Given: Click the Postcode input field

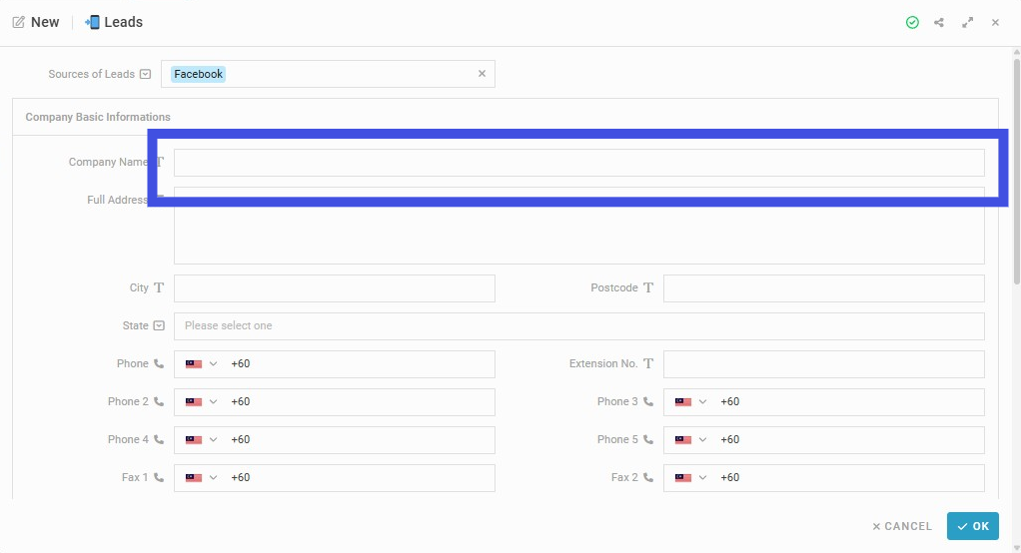Looking at the screenshot, I should pyautogui.click(x=824, y=288).
